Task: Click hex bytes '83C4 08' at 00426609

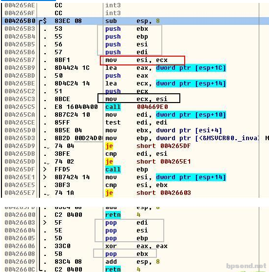Action: (68, 262)
